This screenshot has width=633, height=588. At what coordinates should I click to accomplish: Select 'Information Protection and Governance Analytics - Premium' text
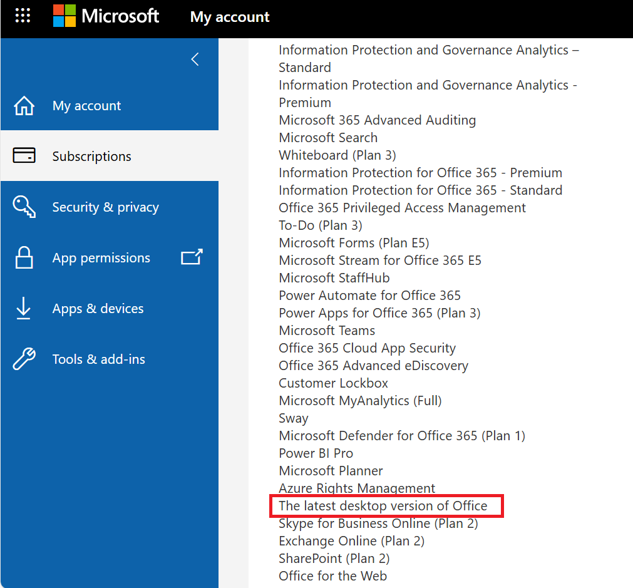428,94
